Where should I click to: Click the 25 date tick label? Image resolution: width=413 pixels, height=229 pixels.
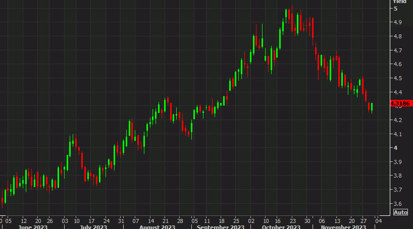236,221
